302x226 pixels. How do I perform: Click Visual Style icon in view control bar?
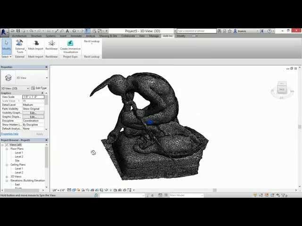coord(74,190)
